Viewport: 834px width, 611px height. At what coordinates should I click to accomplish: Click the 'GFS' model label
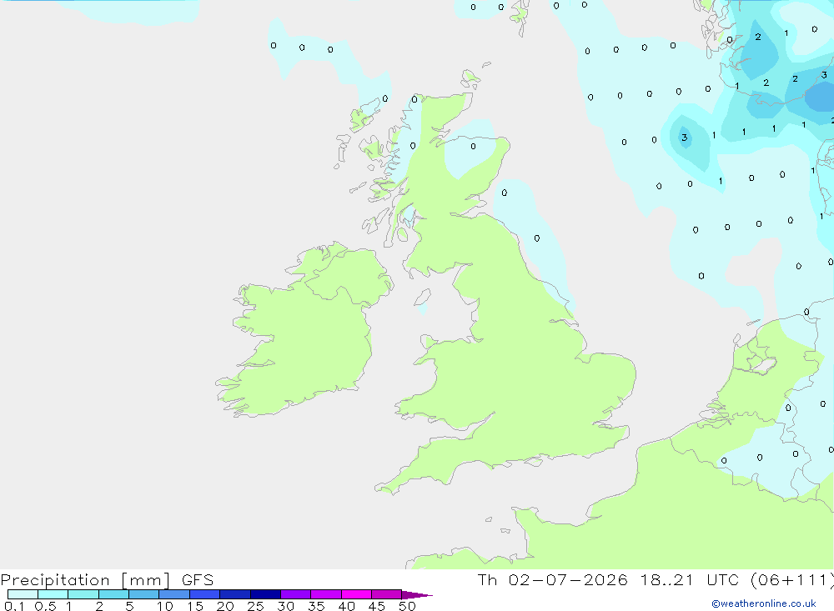[x=198, y=579]
